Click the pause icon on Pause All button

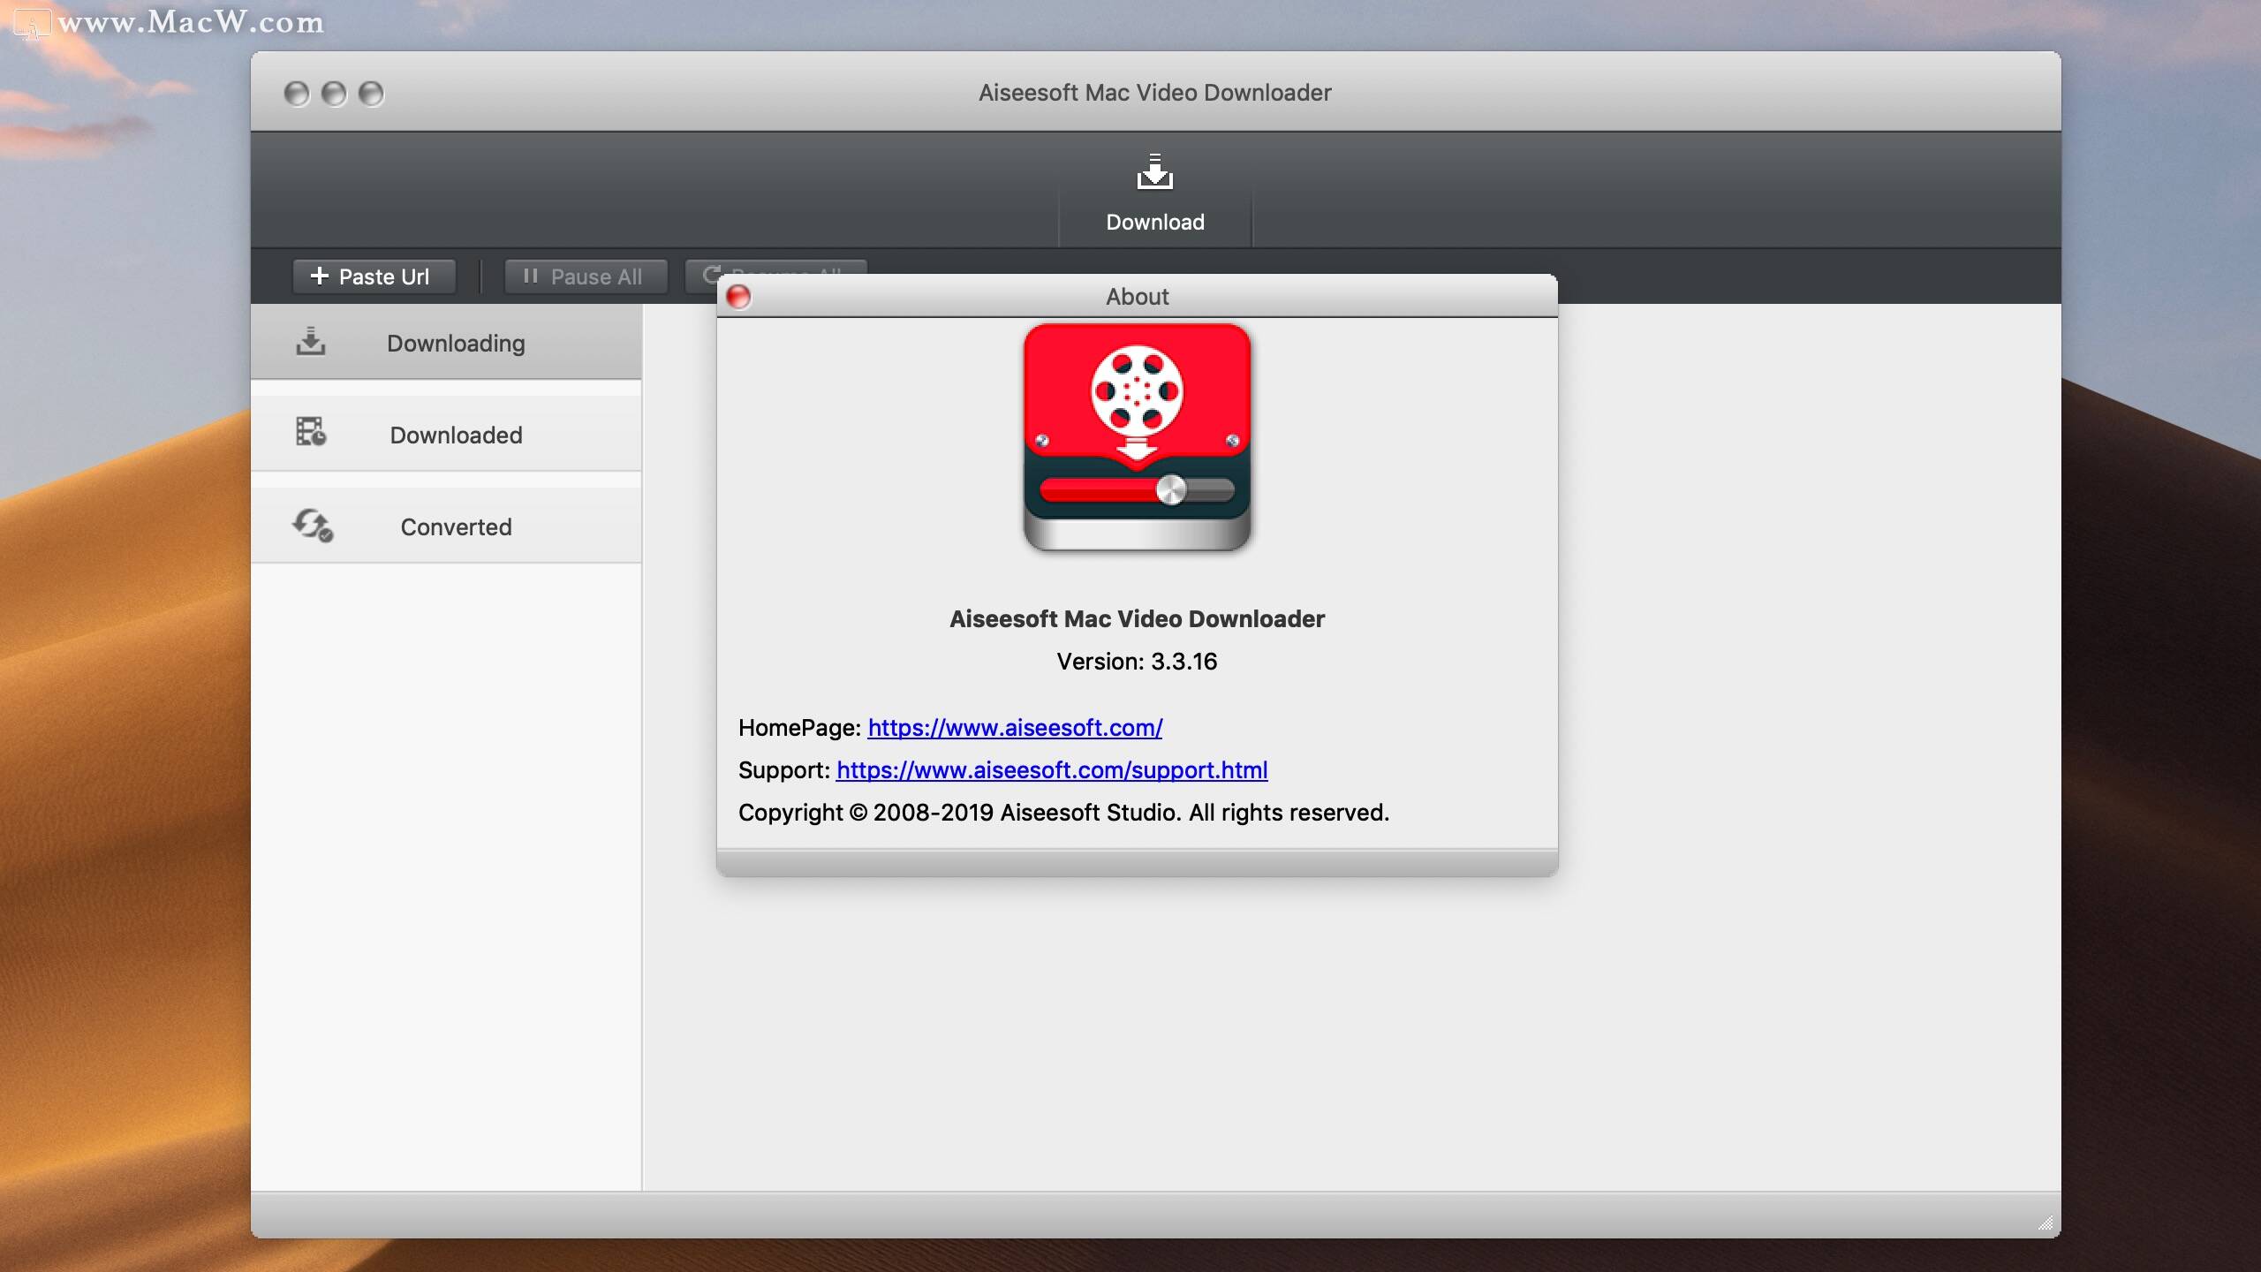[530, 276]
